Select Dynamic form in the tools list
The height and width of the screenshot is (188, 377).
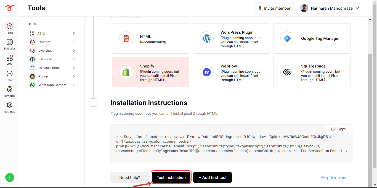coord(52,68)
